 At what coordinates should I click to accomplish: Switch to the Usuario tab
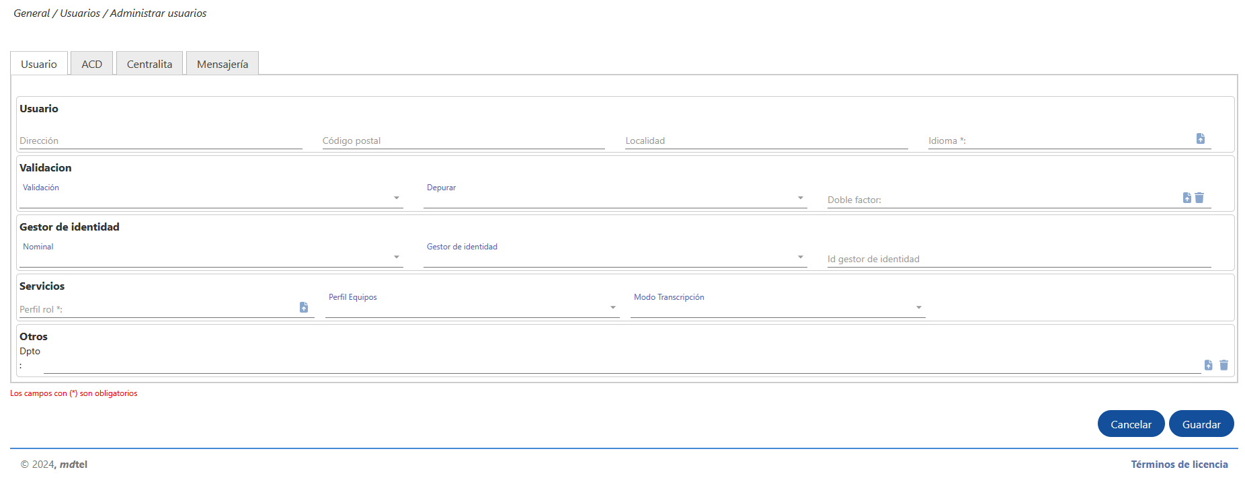click(39, 64)
